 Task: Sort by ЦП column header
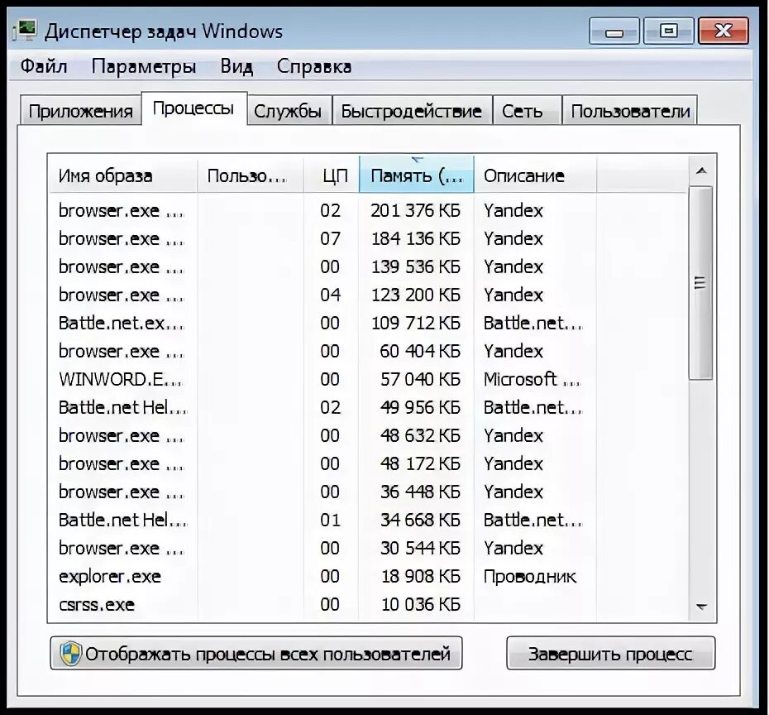(x=332, y=175)
